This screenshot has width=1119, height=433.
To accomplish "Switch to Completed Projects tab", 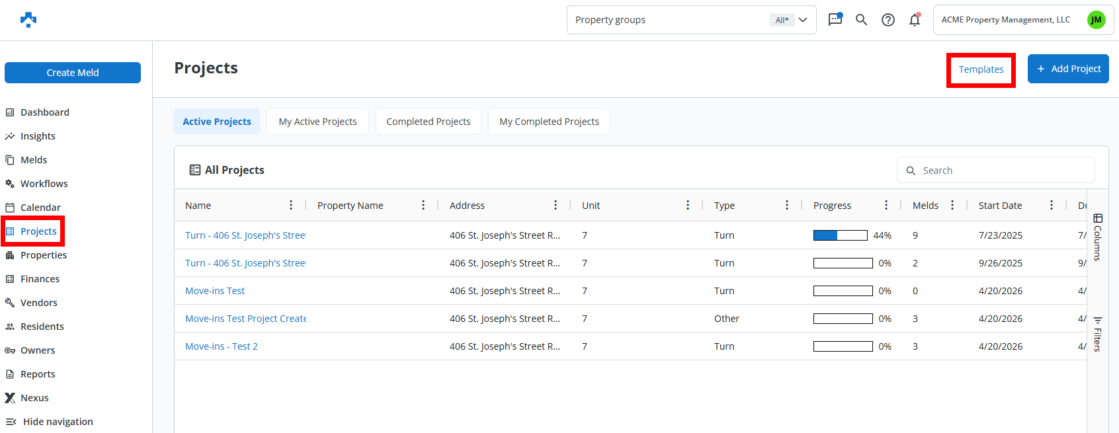I will pos(428,122).
